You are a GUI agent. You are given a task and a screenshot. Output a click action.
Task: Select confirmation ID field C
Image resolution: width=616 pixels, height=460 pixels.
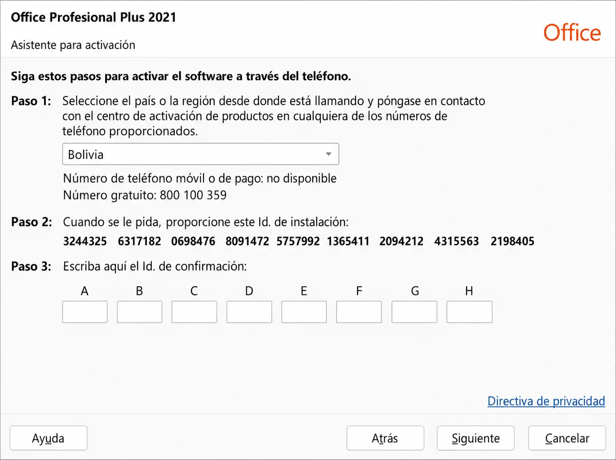tap(194, 312)
